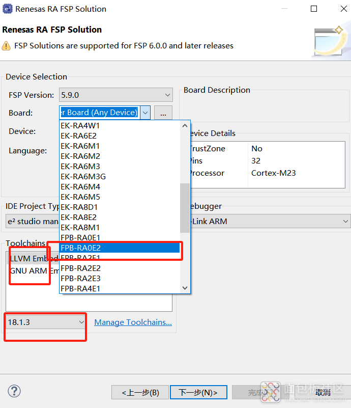Select FPB-RA0E2 board entry
This screenshot has width=351, height=408.
pyautogui.click(x=80, y=248)
